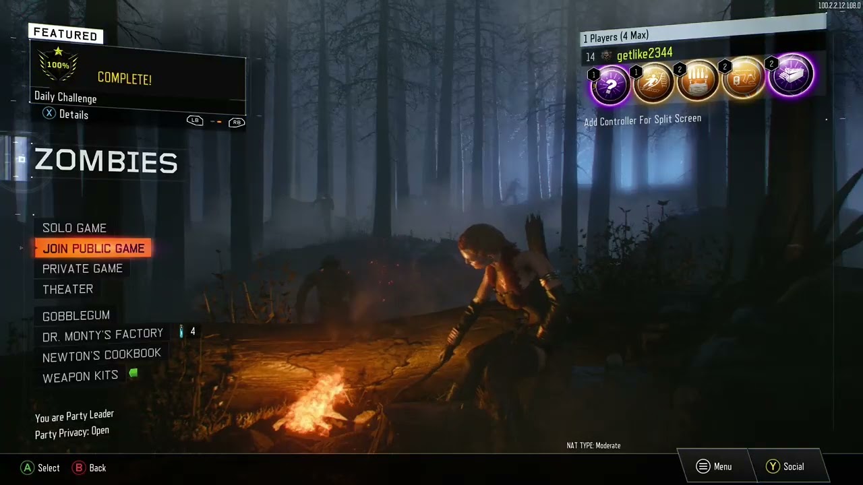Click the Party Privacy: Open text
This screenshot has width=863, height=485.
tap(72, 432)
